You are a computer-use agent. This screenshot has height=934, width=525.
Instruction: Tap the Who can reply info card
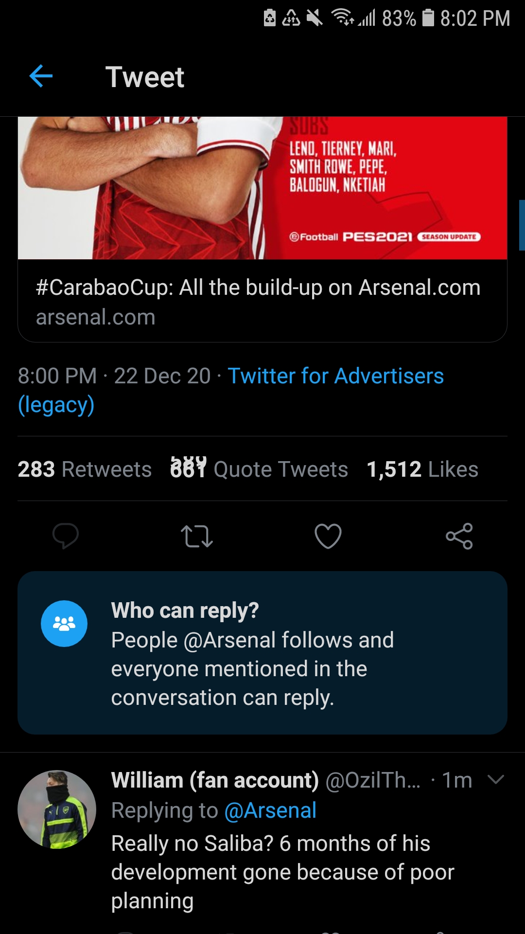[262, 653]
